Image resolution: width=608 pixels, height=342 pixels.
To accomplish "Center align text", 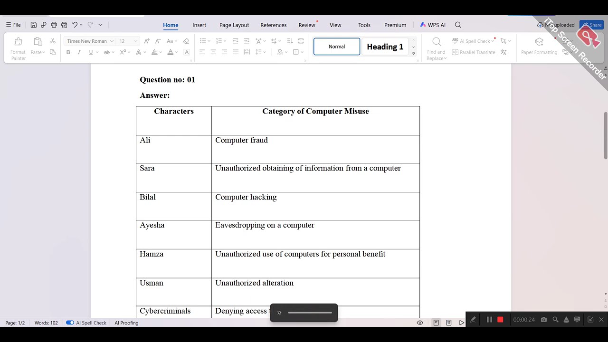I will (x=213, y=52).
